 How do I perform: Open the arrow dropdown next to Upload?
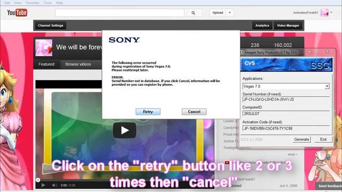coord(230,13)
